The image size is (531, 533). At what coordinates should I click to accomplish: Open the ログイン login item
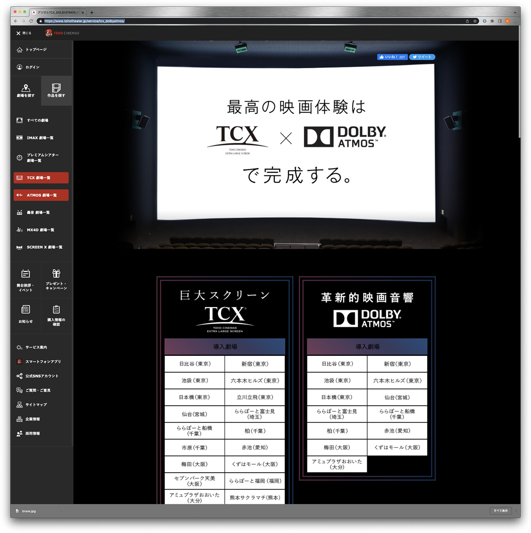pos(28,67)
